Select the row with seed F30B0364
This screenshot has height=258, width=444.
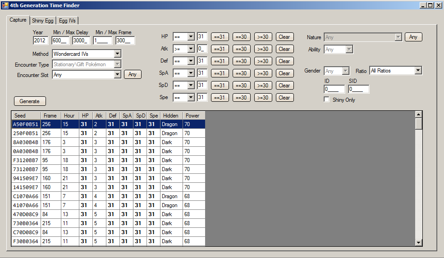coord(109,241)
